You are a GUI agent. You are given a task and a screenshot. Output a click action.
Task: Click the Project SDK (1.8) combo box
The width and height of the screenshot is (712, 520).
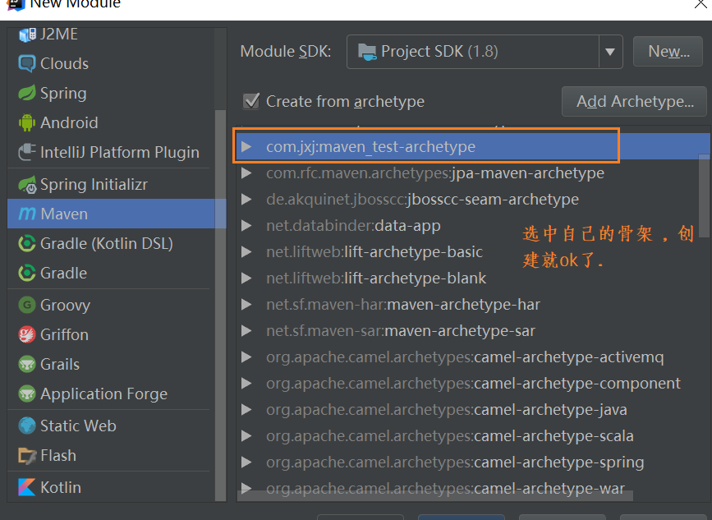485,52
